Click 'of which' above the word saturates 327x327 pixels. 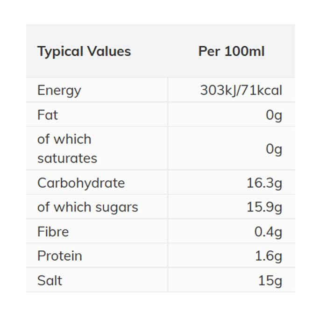point(64,139)
